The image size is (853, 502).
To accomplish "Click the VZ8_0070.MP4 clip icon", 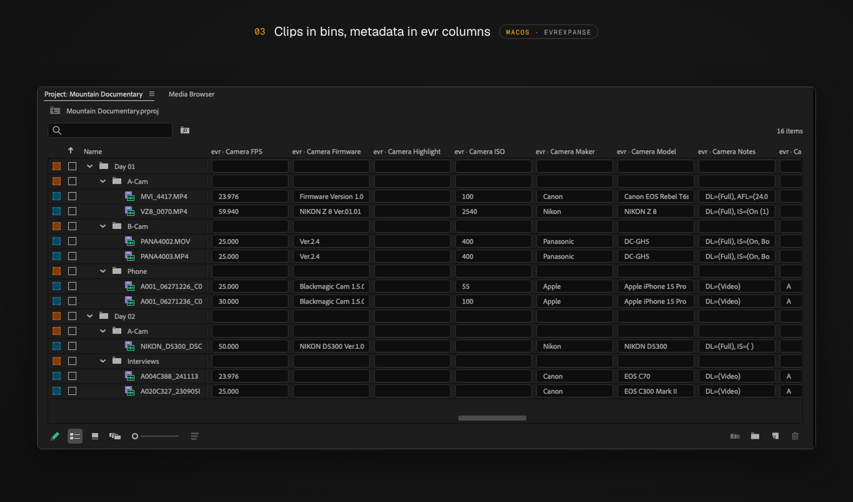I will 130,211.
